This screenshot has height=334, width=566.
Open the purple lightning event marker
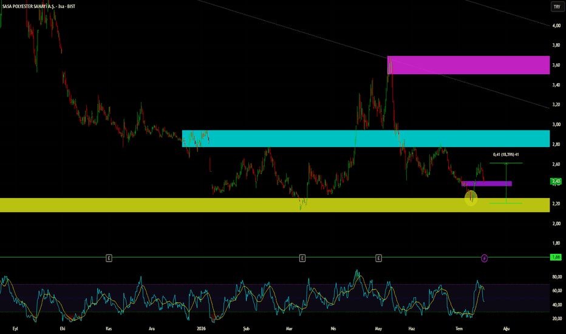click(485, 258)
